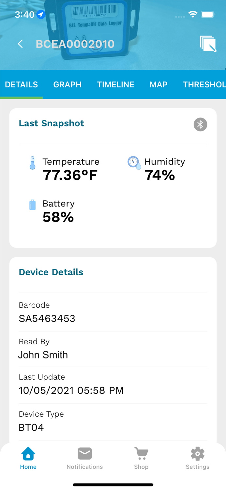Tap the humidity gauge icon

point(134,162)
